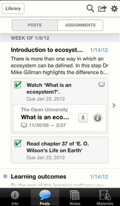Tap 1/14/12 date of Introduction post

tap(99, 50)
